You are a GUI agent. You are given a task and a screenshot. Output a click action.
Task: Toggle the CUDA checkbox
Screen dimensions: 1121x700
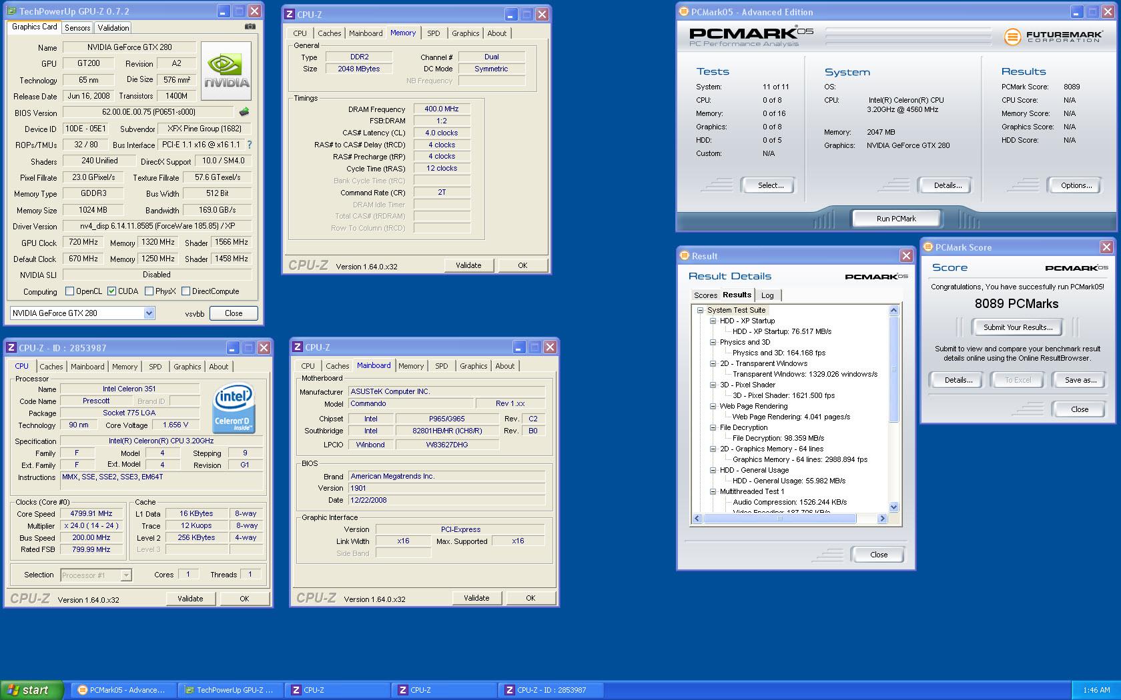pyautogui.click(x=112, y=291)
